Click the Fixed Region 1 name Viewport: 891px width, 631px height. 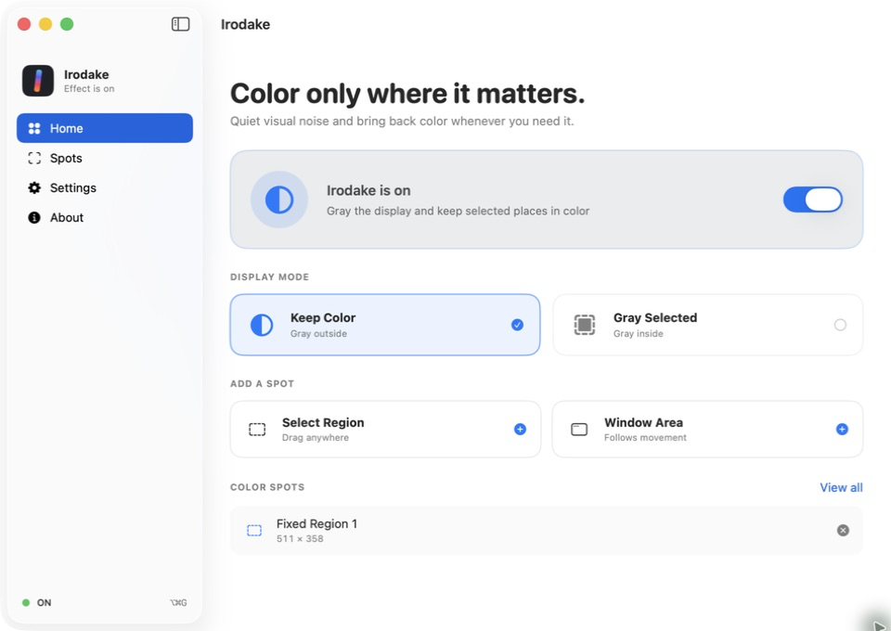pos(316,523)
